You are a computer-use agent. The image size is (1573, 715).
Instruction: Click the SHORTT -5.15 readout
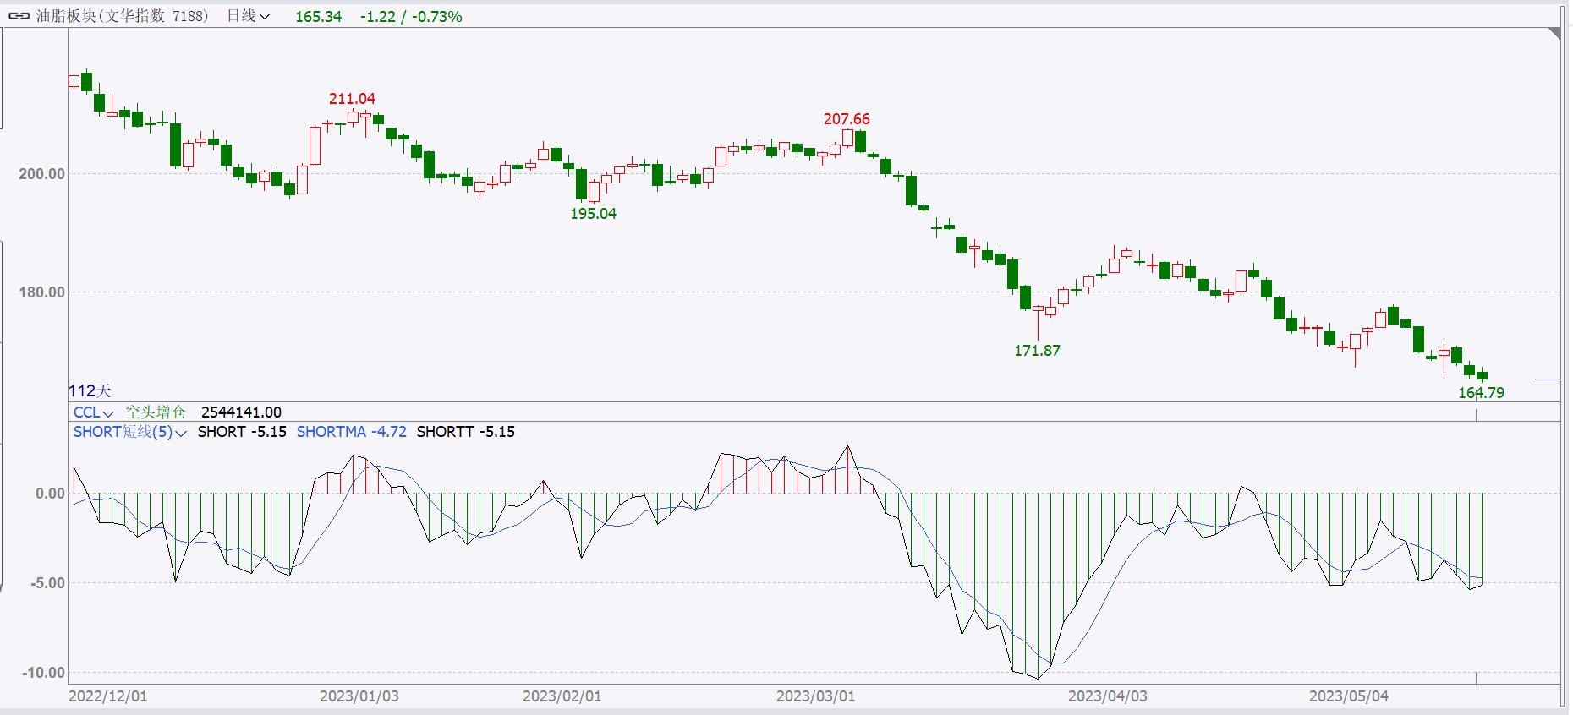[x=465, y=432]
